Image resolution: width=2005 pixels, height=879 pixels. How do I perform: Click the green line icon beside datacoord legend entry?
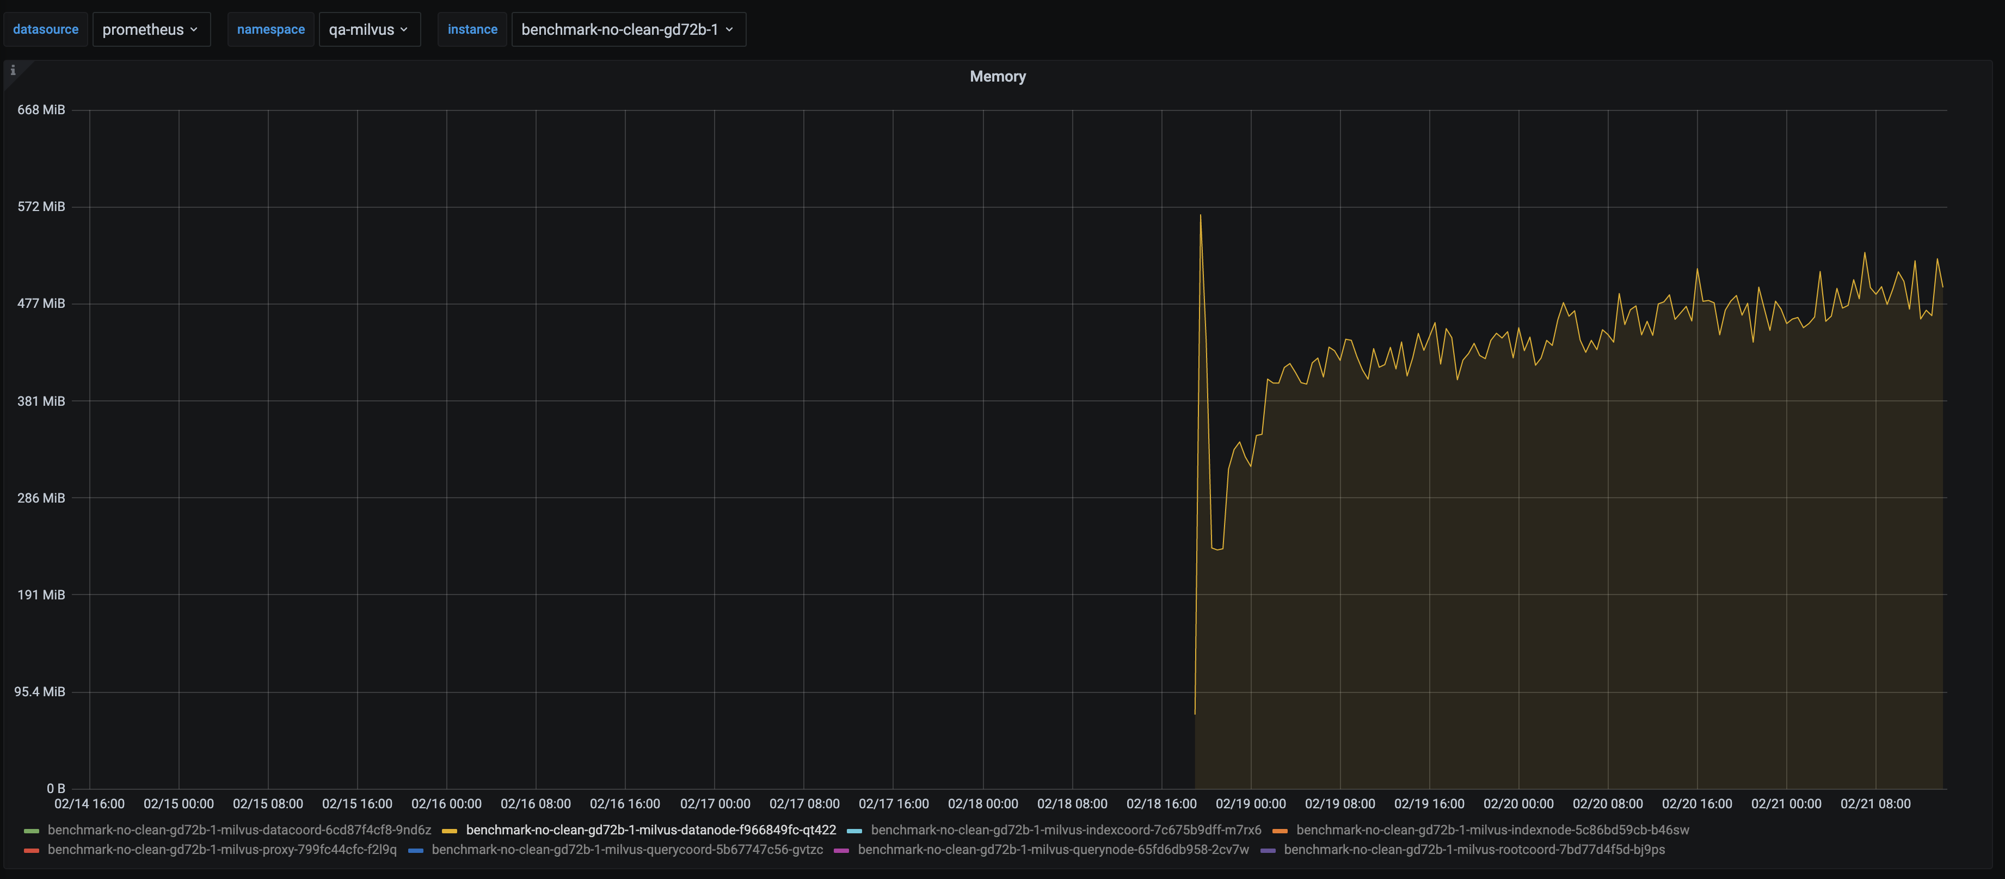coord(31,830)
